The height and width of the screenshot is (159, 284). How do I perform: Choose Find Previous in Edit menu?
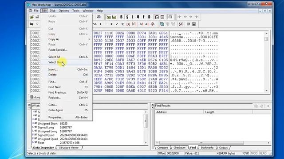[x=66, y=92]
